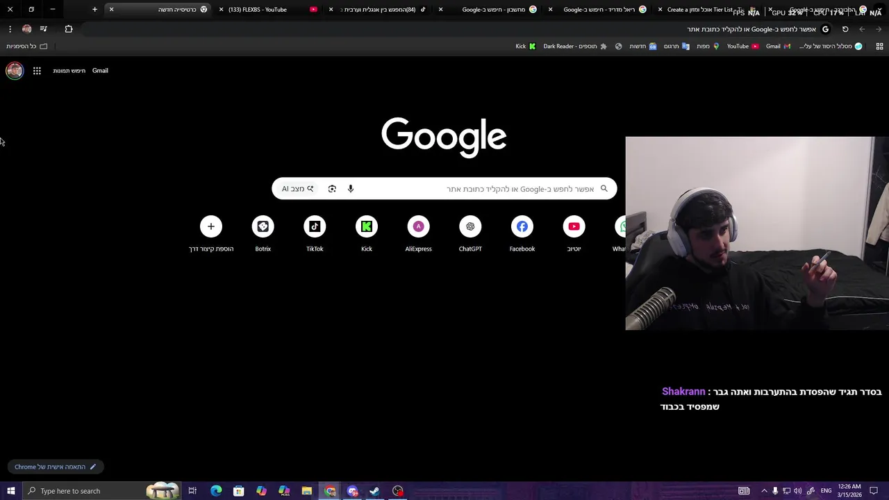Open the Chrome three-dot menu
This screenshot has width=889, height=500.
coord(10,29)
